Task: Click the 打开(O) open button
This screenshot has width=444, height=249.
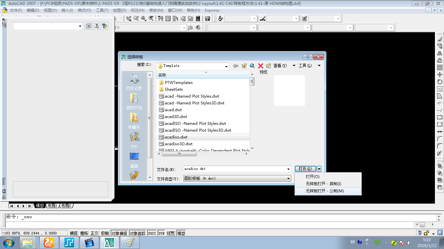Action: pos(306,169)
